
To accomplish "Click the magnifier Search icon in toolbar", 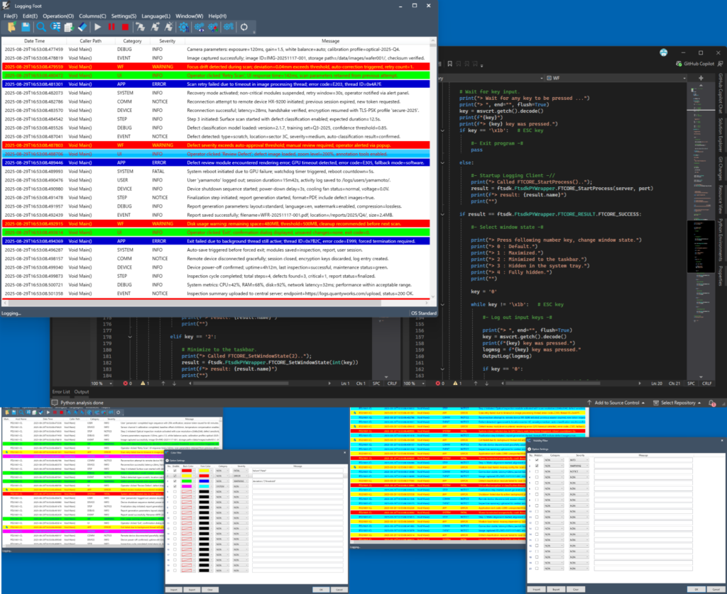I will (x=41, y=27).
